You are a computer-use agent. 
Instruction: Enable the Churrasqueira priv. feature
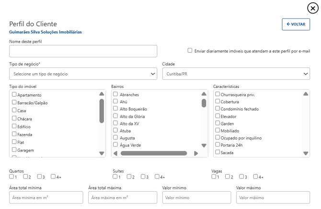[218, 94]
